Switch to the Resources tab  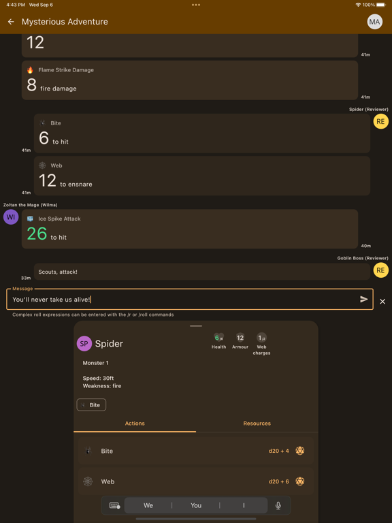coord(257,424)
